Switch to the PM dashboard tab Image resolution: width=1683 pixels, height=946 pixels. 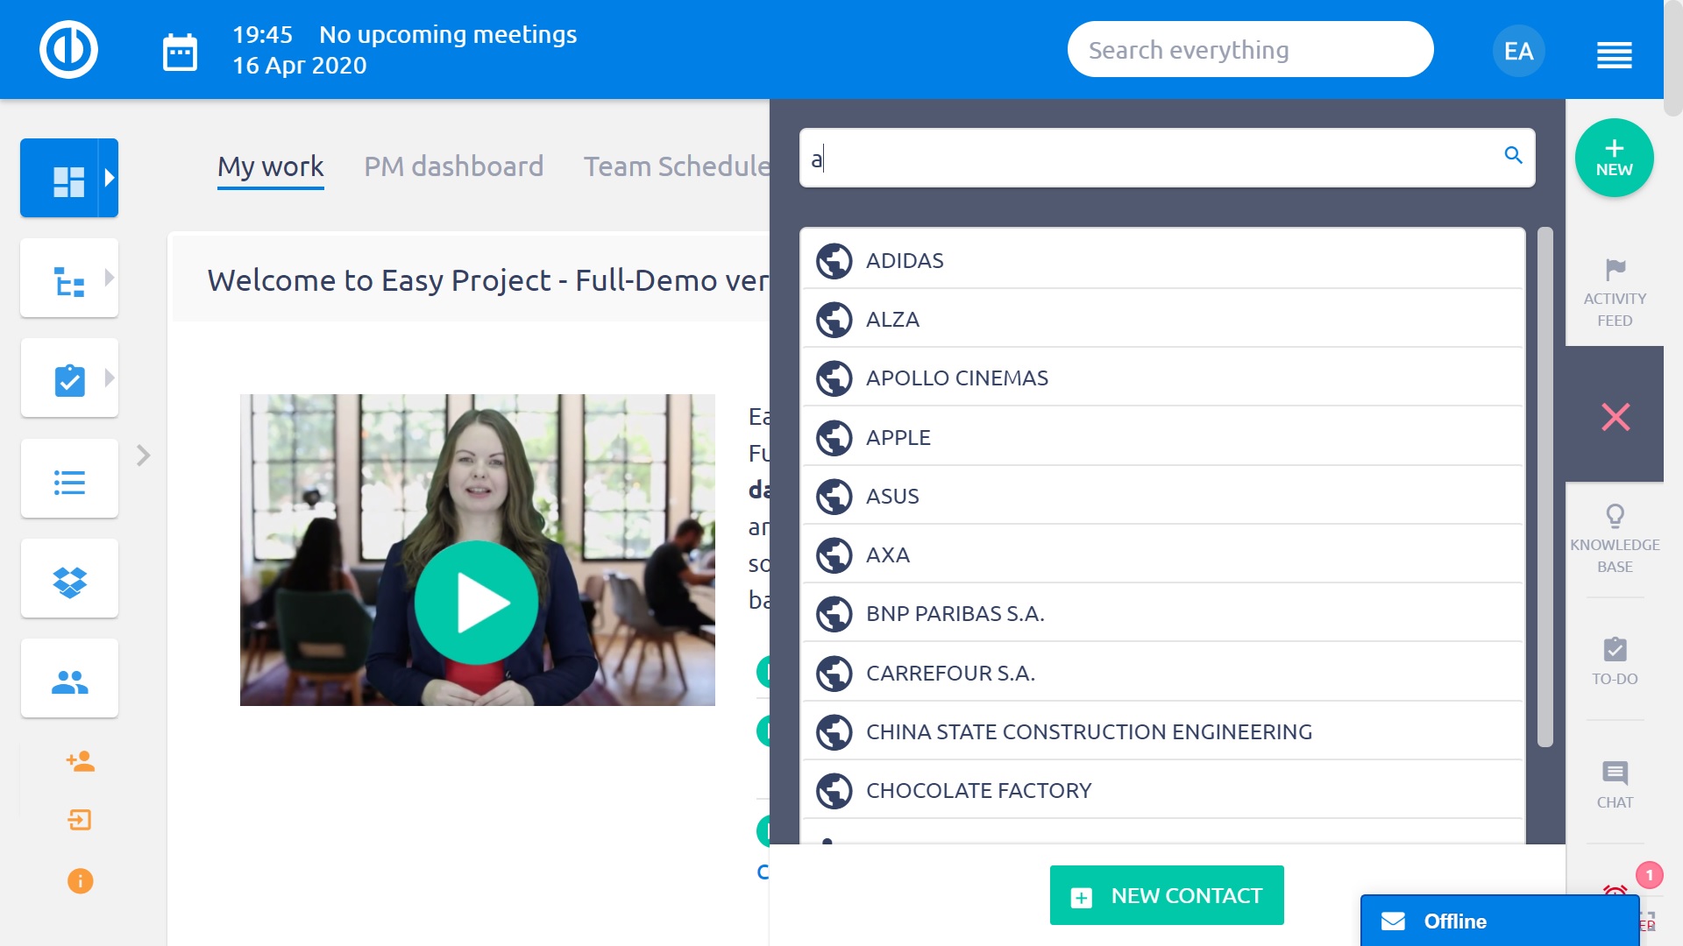453,166
